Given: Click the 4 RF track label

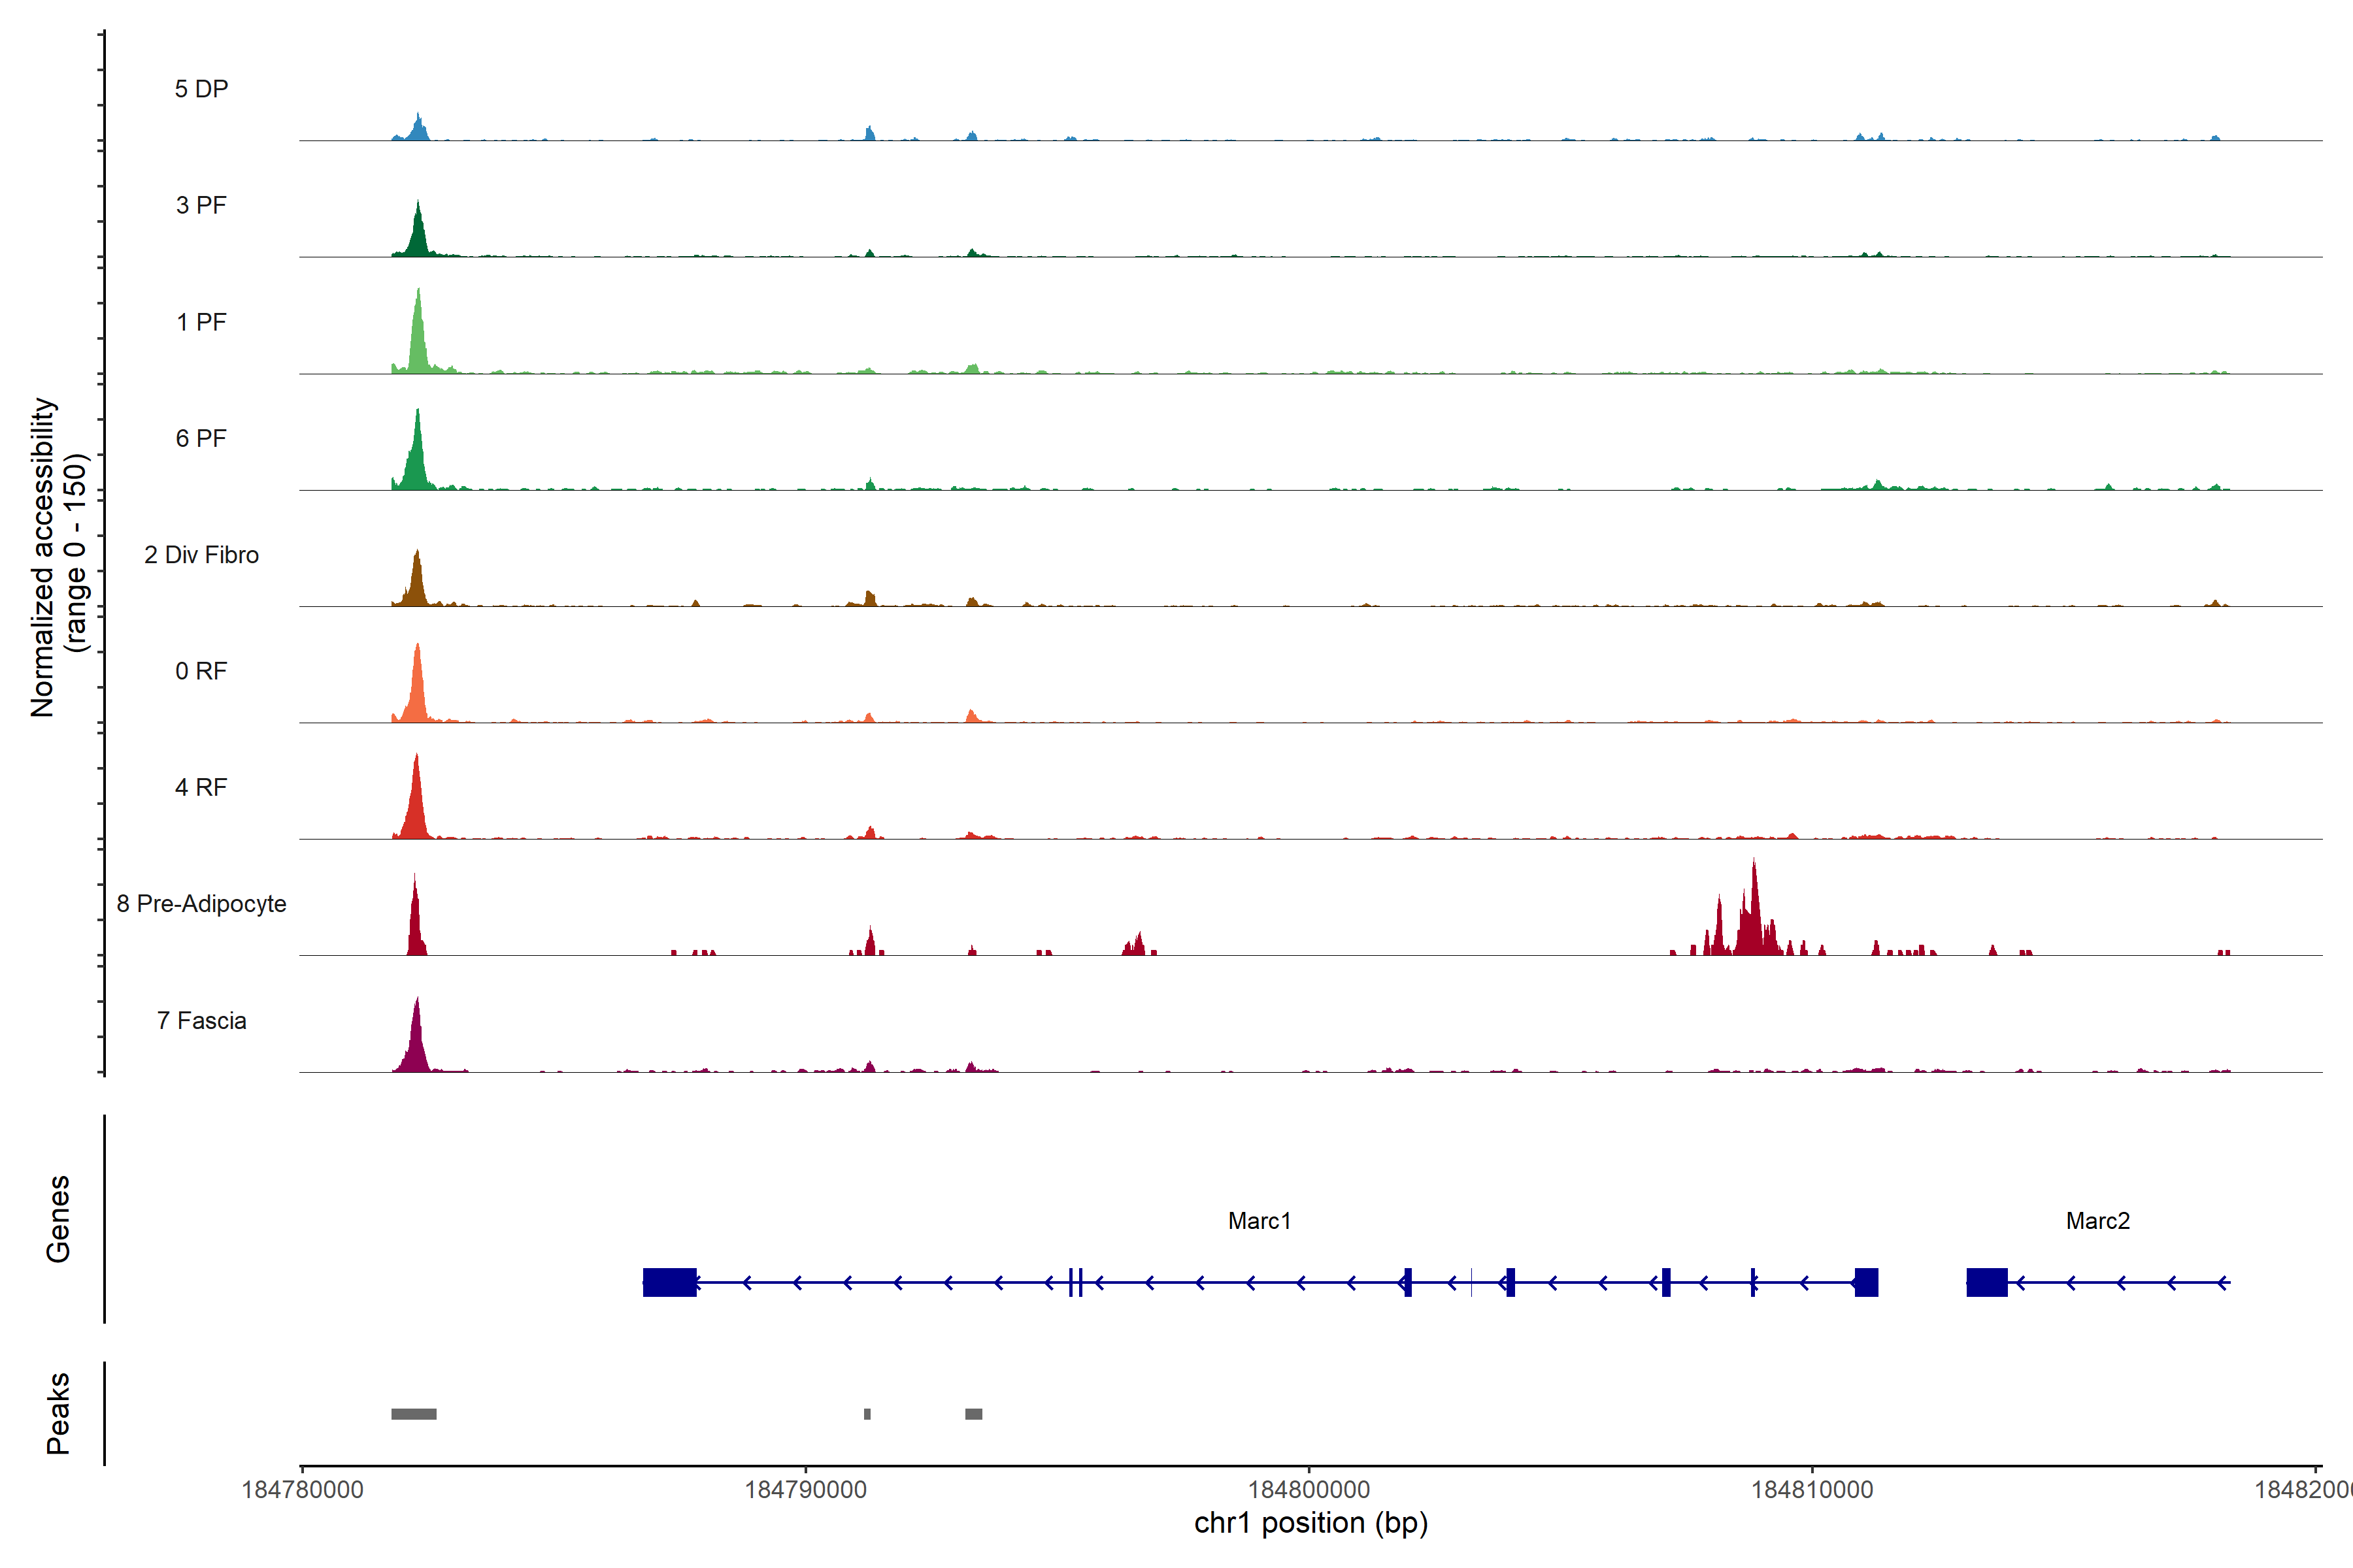Looking at the screenshot, I should click(201, 787).
